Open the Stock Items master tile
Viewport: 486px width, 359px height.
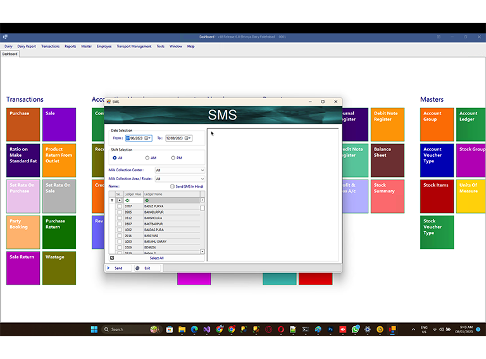pos(437,196)
